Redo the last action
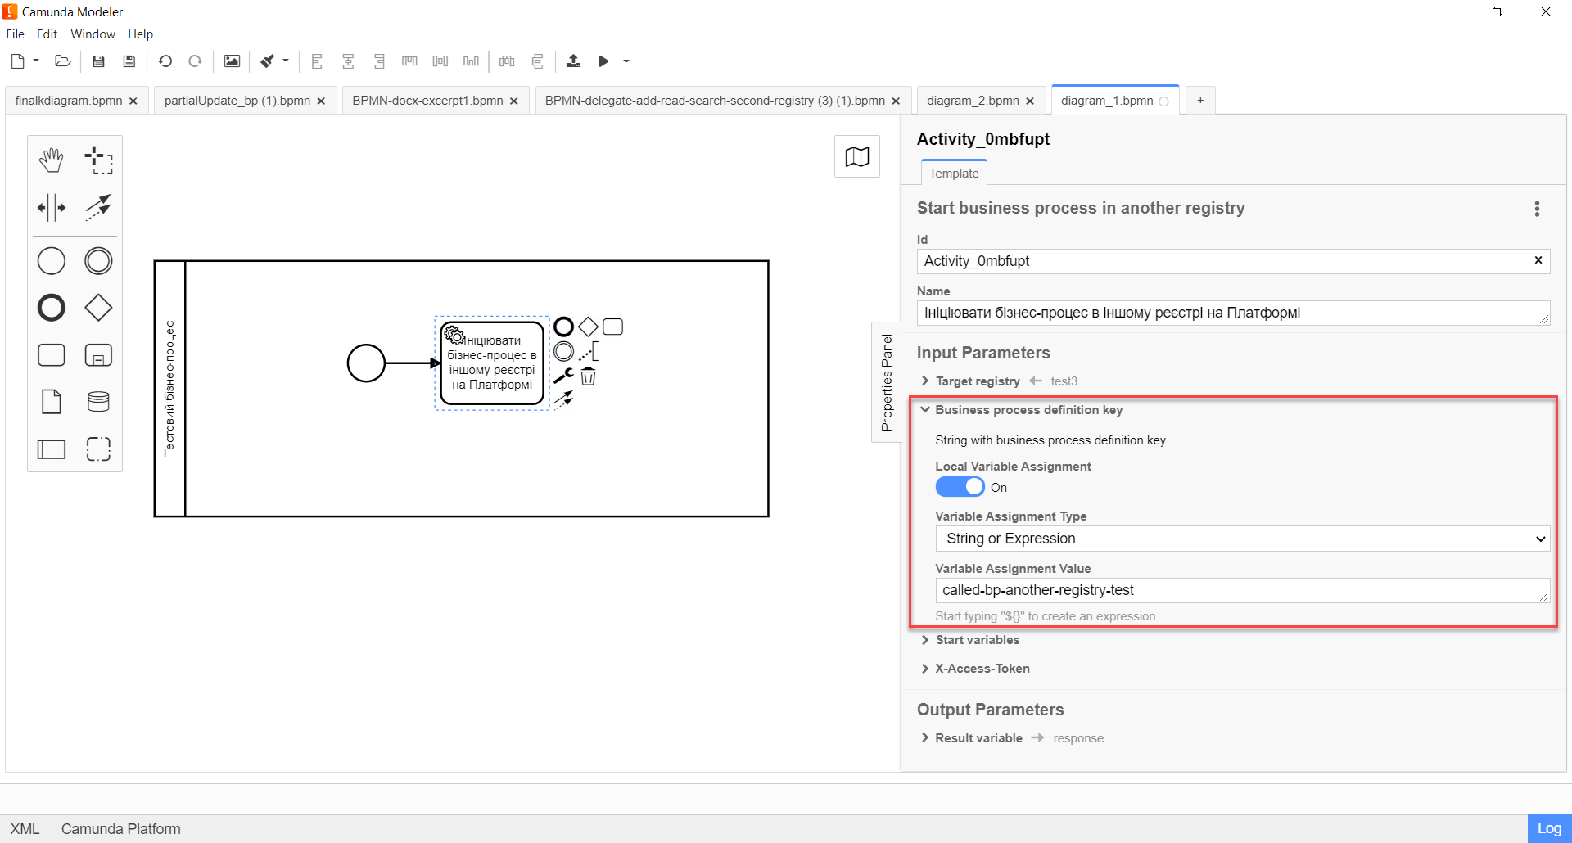The height and width of the screenshot is (843, 1572). tap(195, 61)
